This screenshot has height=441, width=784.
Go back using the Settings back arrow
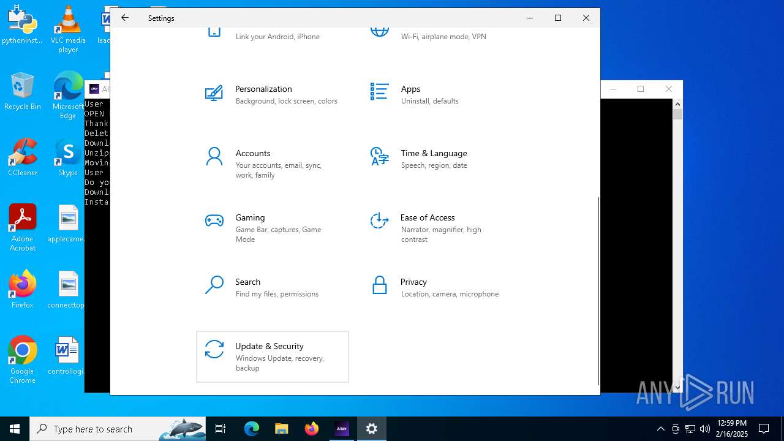[125, 18]
